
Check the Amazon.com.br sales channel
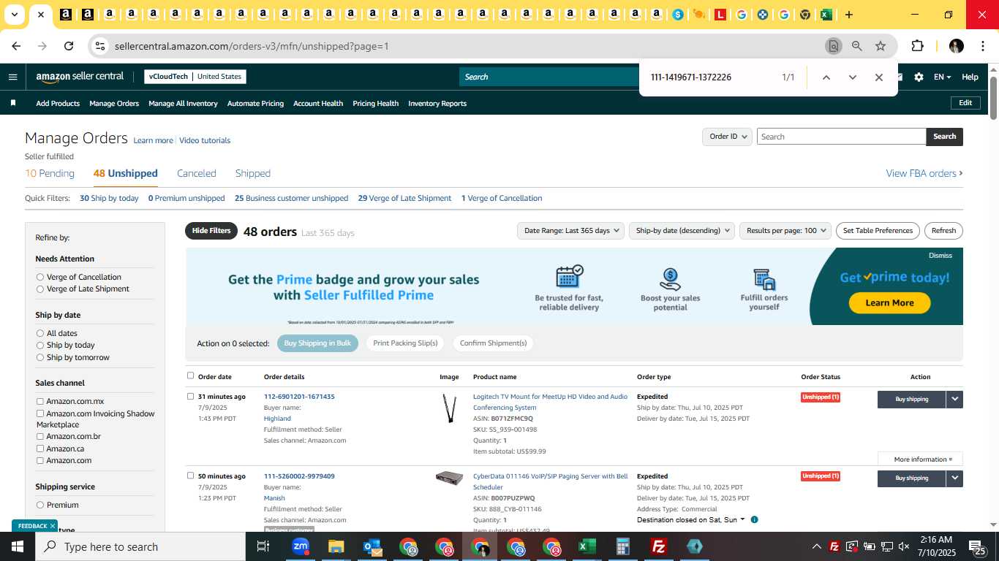tap(40, 437)
